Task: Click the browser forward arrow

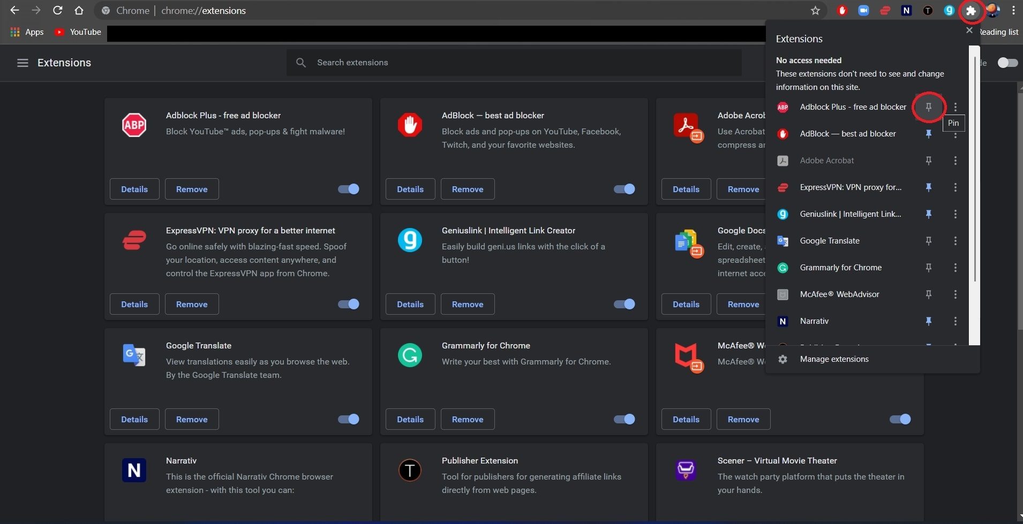Action: (x=36, y=10)
